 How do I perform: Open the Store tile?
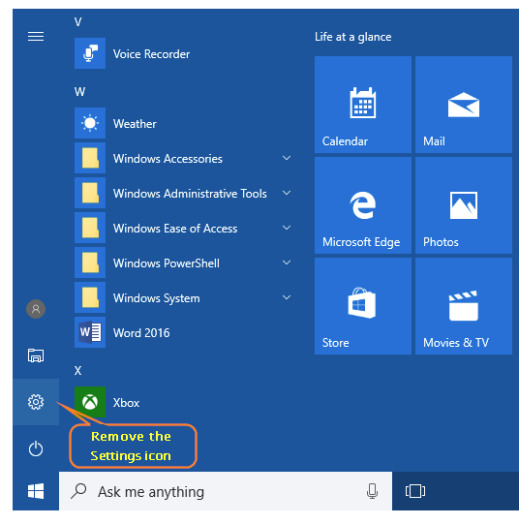tap(363, 306)
